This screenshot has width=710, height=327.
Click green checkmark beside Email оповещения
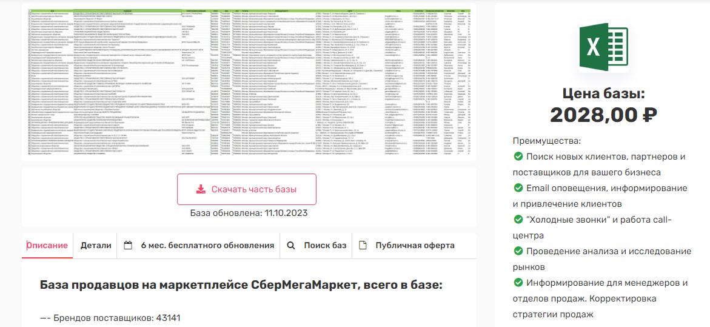coord(518,188)
